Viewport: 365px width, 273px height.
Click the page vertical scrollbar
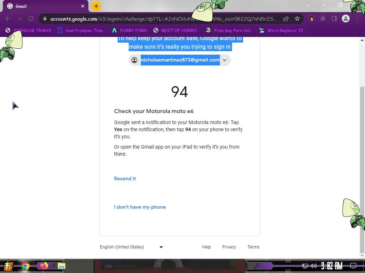362,170
